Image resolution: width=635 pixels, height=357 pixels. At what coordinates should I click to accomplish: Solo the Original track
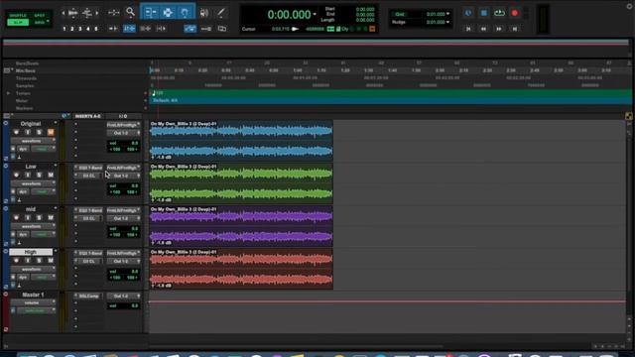[40, 132]
